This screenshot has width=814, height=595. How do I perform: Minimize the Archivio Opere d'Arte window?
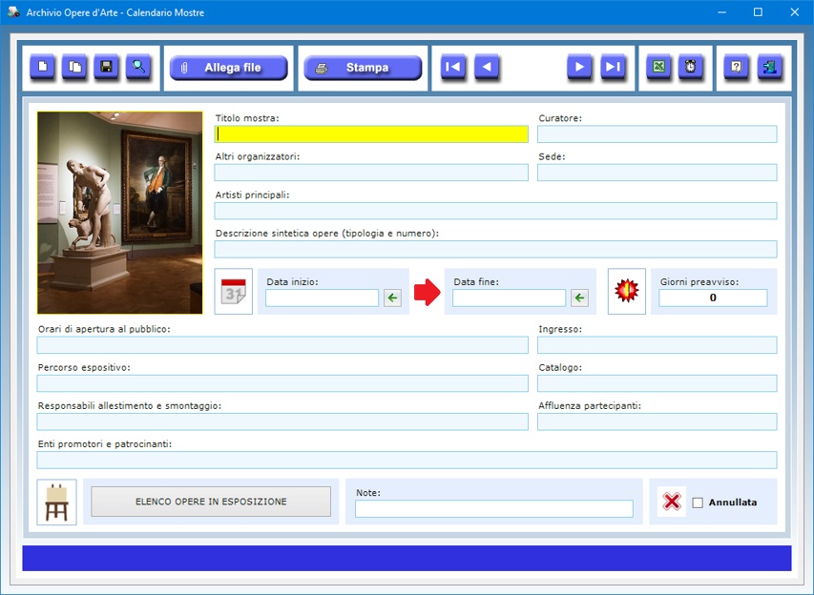(x=721, y=12)
